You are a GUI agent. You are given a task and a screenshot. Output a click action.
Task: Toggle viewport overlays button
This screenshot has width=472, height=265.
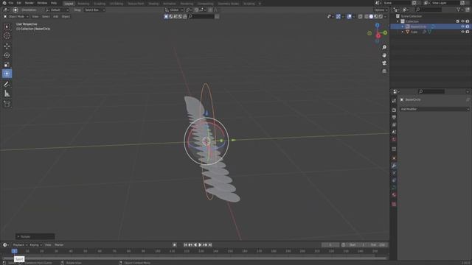(x=349, y=16)
